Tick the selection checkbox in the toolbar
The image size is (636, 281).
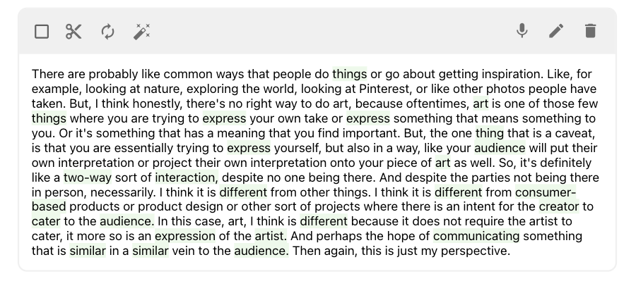(x=42, y=31)
